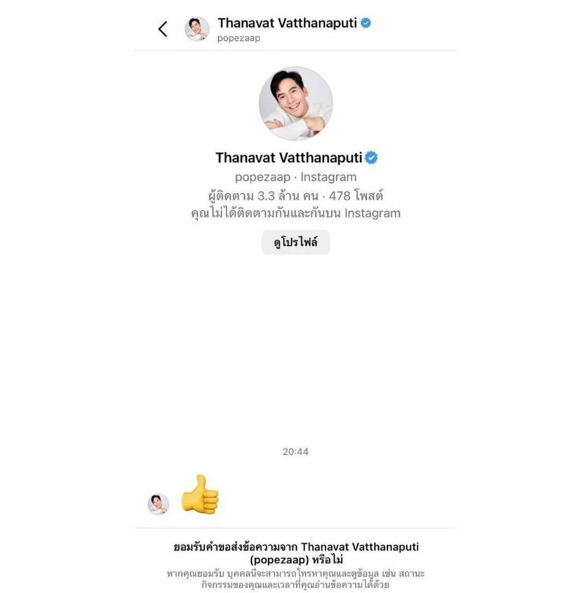Open the small header profile avatar
584x593 pixels.
(197, 29)
